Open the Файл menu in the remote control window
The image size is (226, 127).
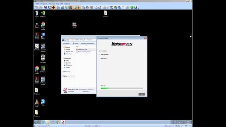(x=37, y=4)
